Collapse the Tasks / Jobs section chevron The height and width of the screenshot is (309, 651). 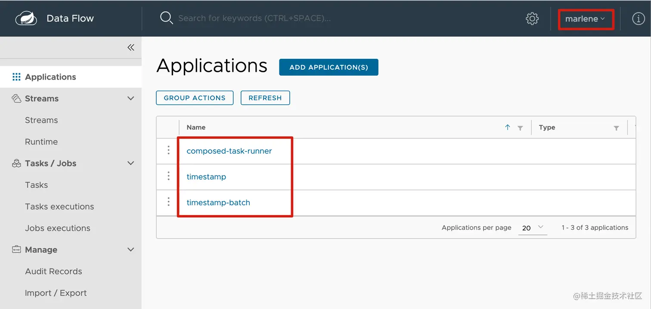tap(131, 163)
